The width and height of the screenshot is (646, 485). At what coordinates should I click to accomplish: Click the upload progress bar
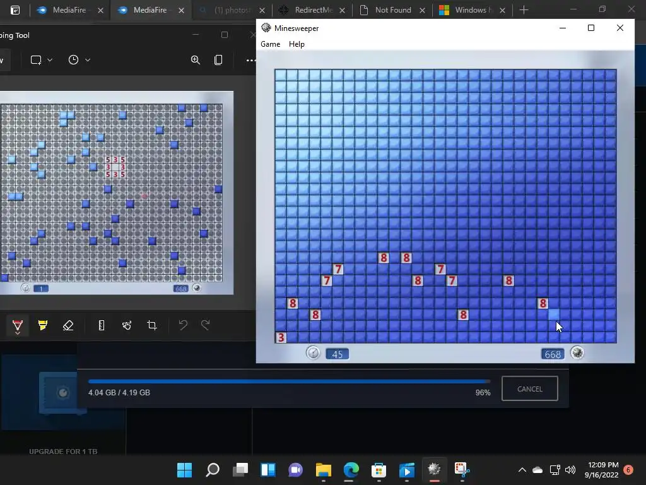tap(289, 381)
